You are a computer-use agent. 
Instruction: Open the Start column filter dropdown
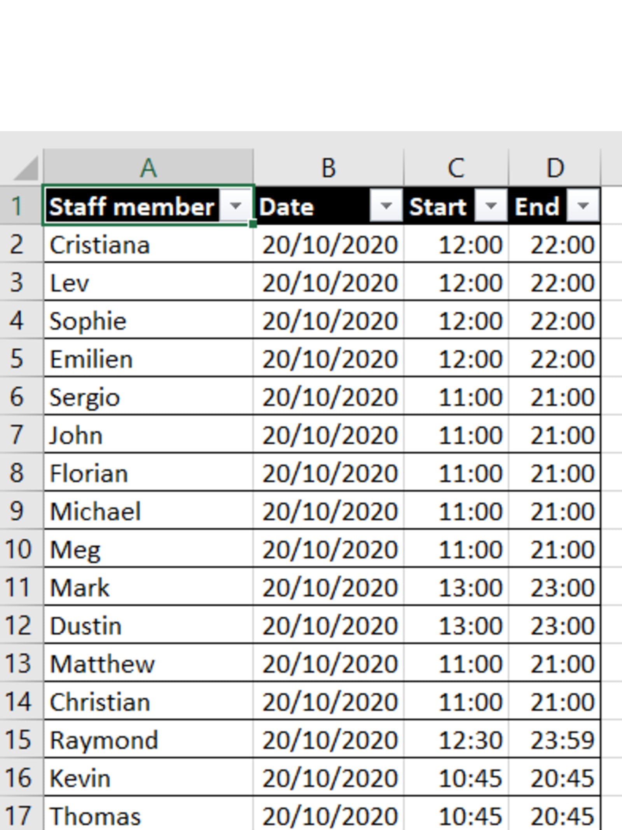(x=491, y=205)
